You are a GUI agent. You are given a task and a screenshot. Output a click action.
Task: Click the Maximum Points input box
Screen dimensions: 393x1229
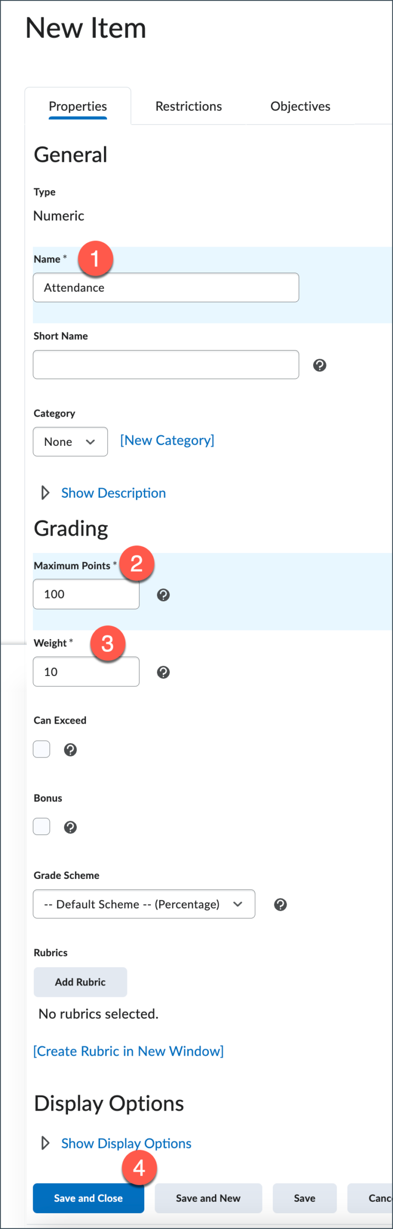(x=85, y=594)
